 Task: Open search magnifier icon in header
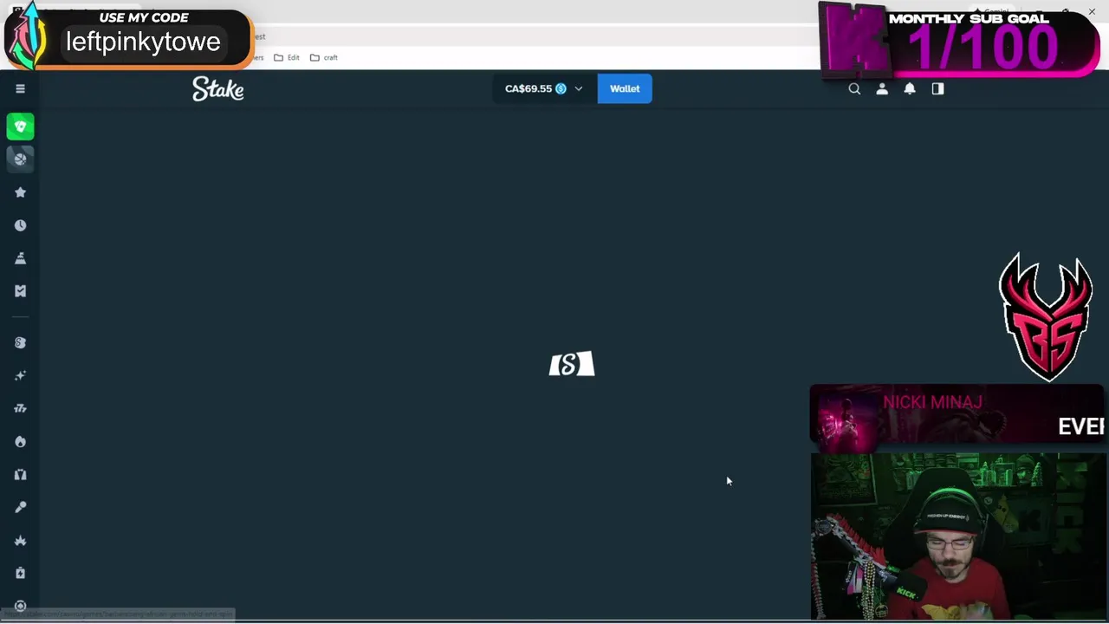(854, 88)
